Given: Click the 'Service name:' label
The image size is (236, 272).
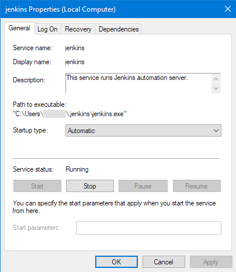Looking at the screenshot, I should (33, 48).
